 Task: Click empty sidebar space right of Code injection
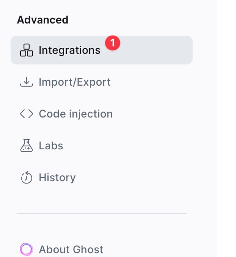click(x=159, y=114)
